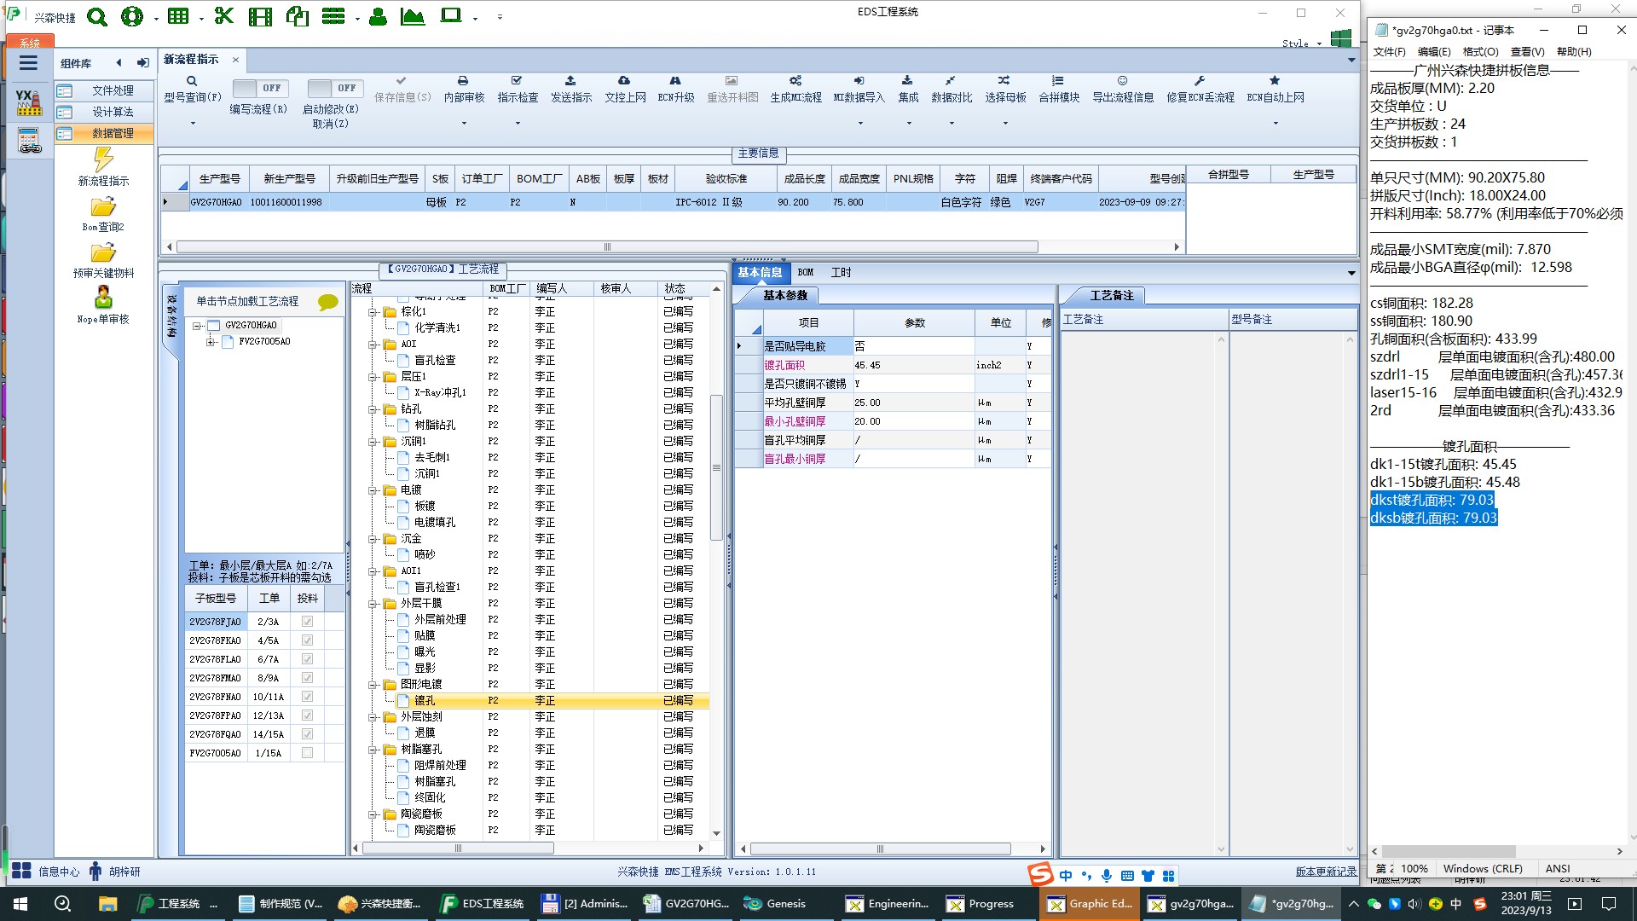Expand the FV2G7005A0 tree node
The height and width of the screenshot is (921, 1637).
[x=210, y=342]
